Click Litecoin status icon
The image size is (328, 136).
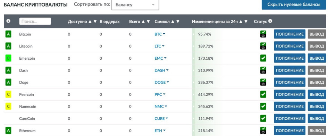point(263,46)
